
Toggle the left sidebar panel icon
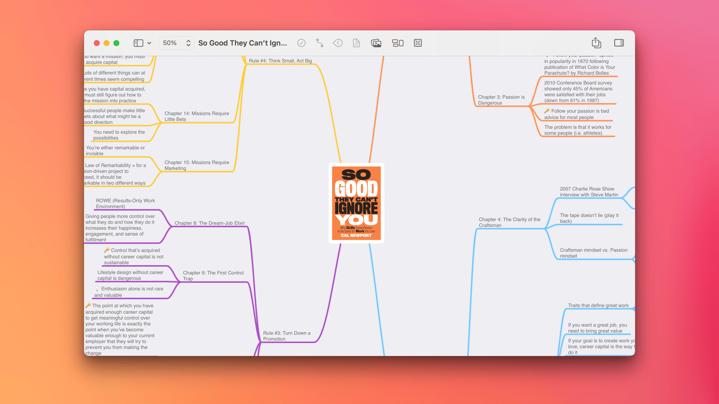(138, 43)
